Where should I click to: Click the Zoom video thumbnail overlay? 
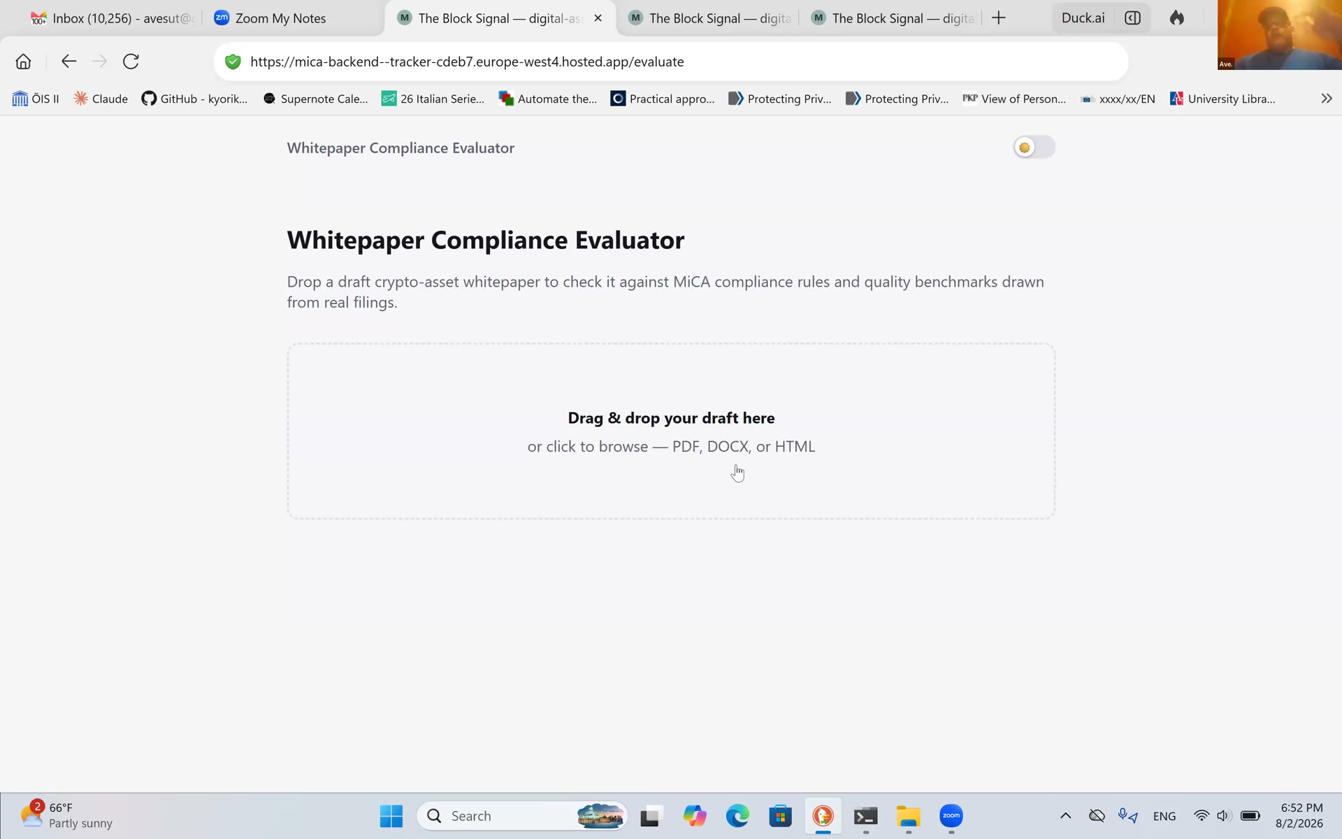click(1280, 35)
